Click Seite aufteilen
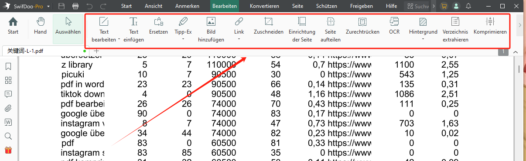This screenshot has width=526, height=161. click(x=331, y=29)
